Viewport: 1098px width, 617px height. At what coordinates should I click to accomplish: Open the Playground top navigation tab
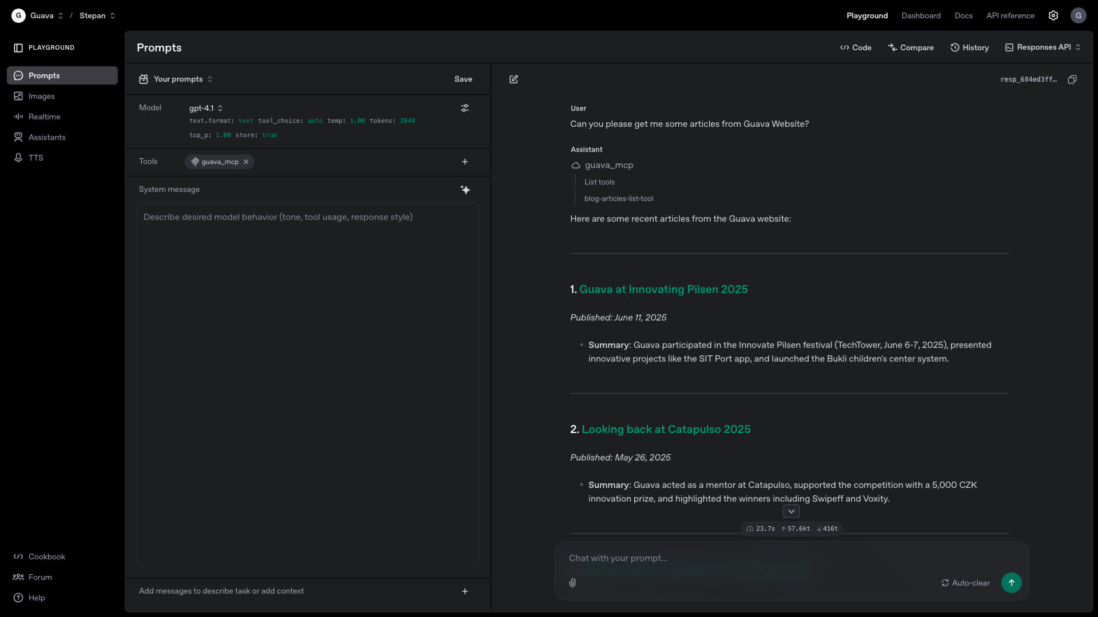click(867, 15)
